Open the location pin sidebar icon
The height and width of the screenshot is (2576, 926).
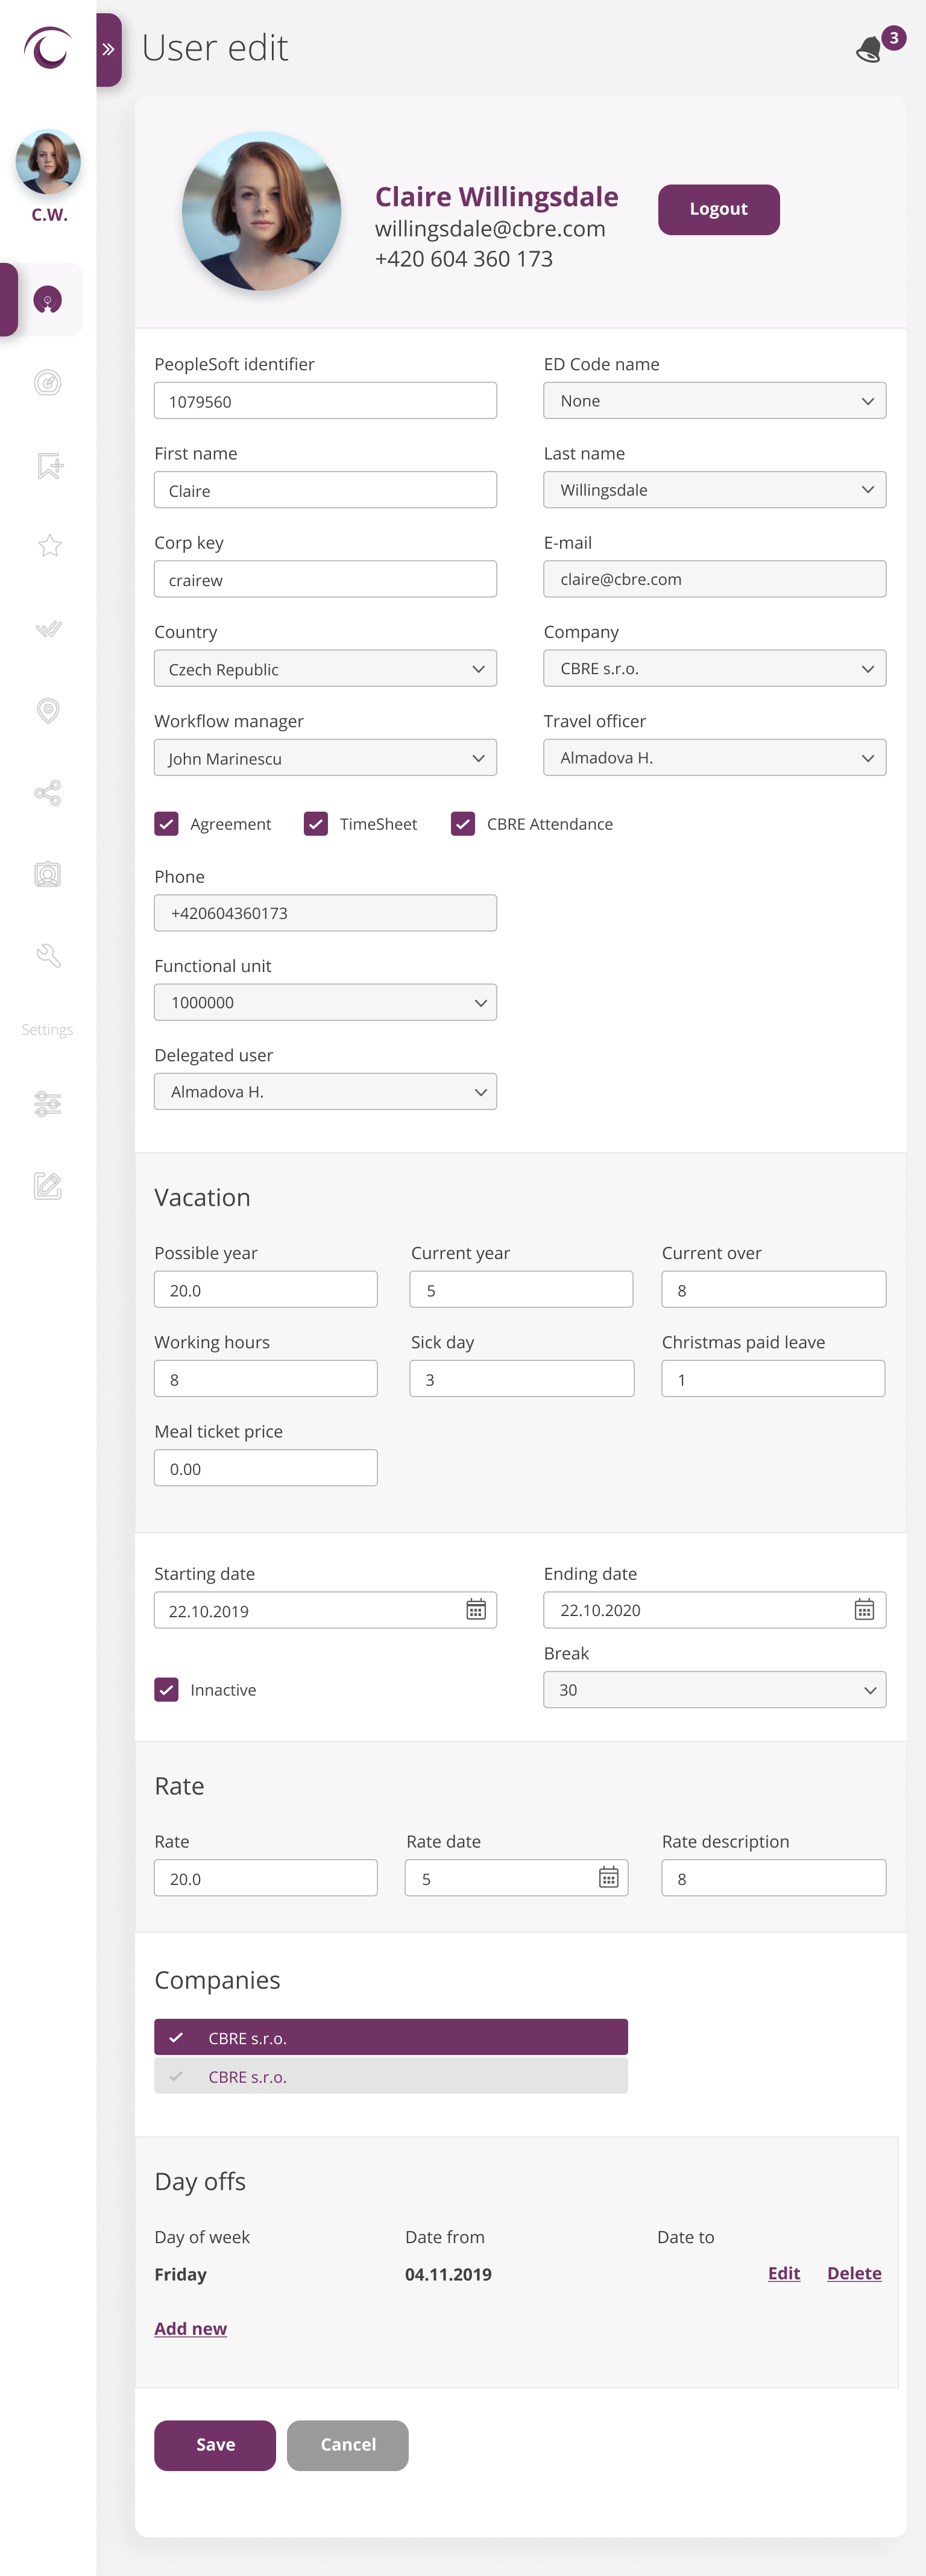(48, 711)
